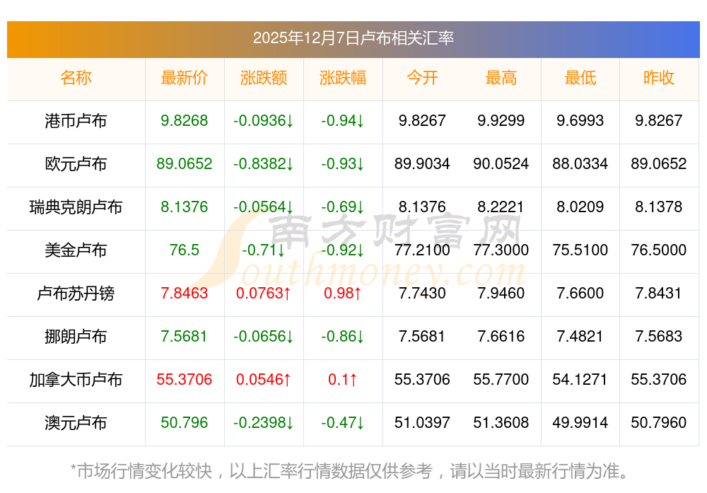
Task: Open the 澳元卢布 row name
Action: coord(76,423)
